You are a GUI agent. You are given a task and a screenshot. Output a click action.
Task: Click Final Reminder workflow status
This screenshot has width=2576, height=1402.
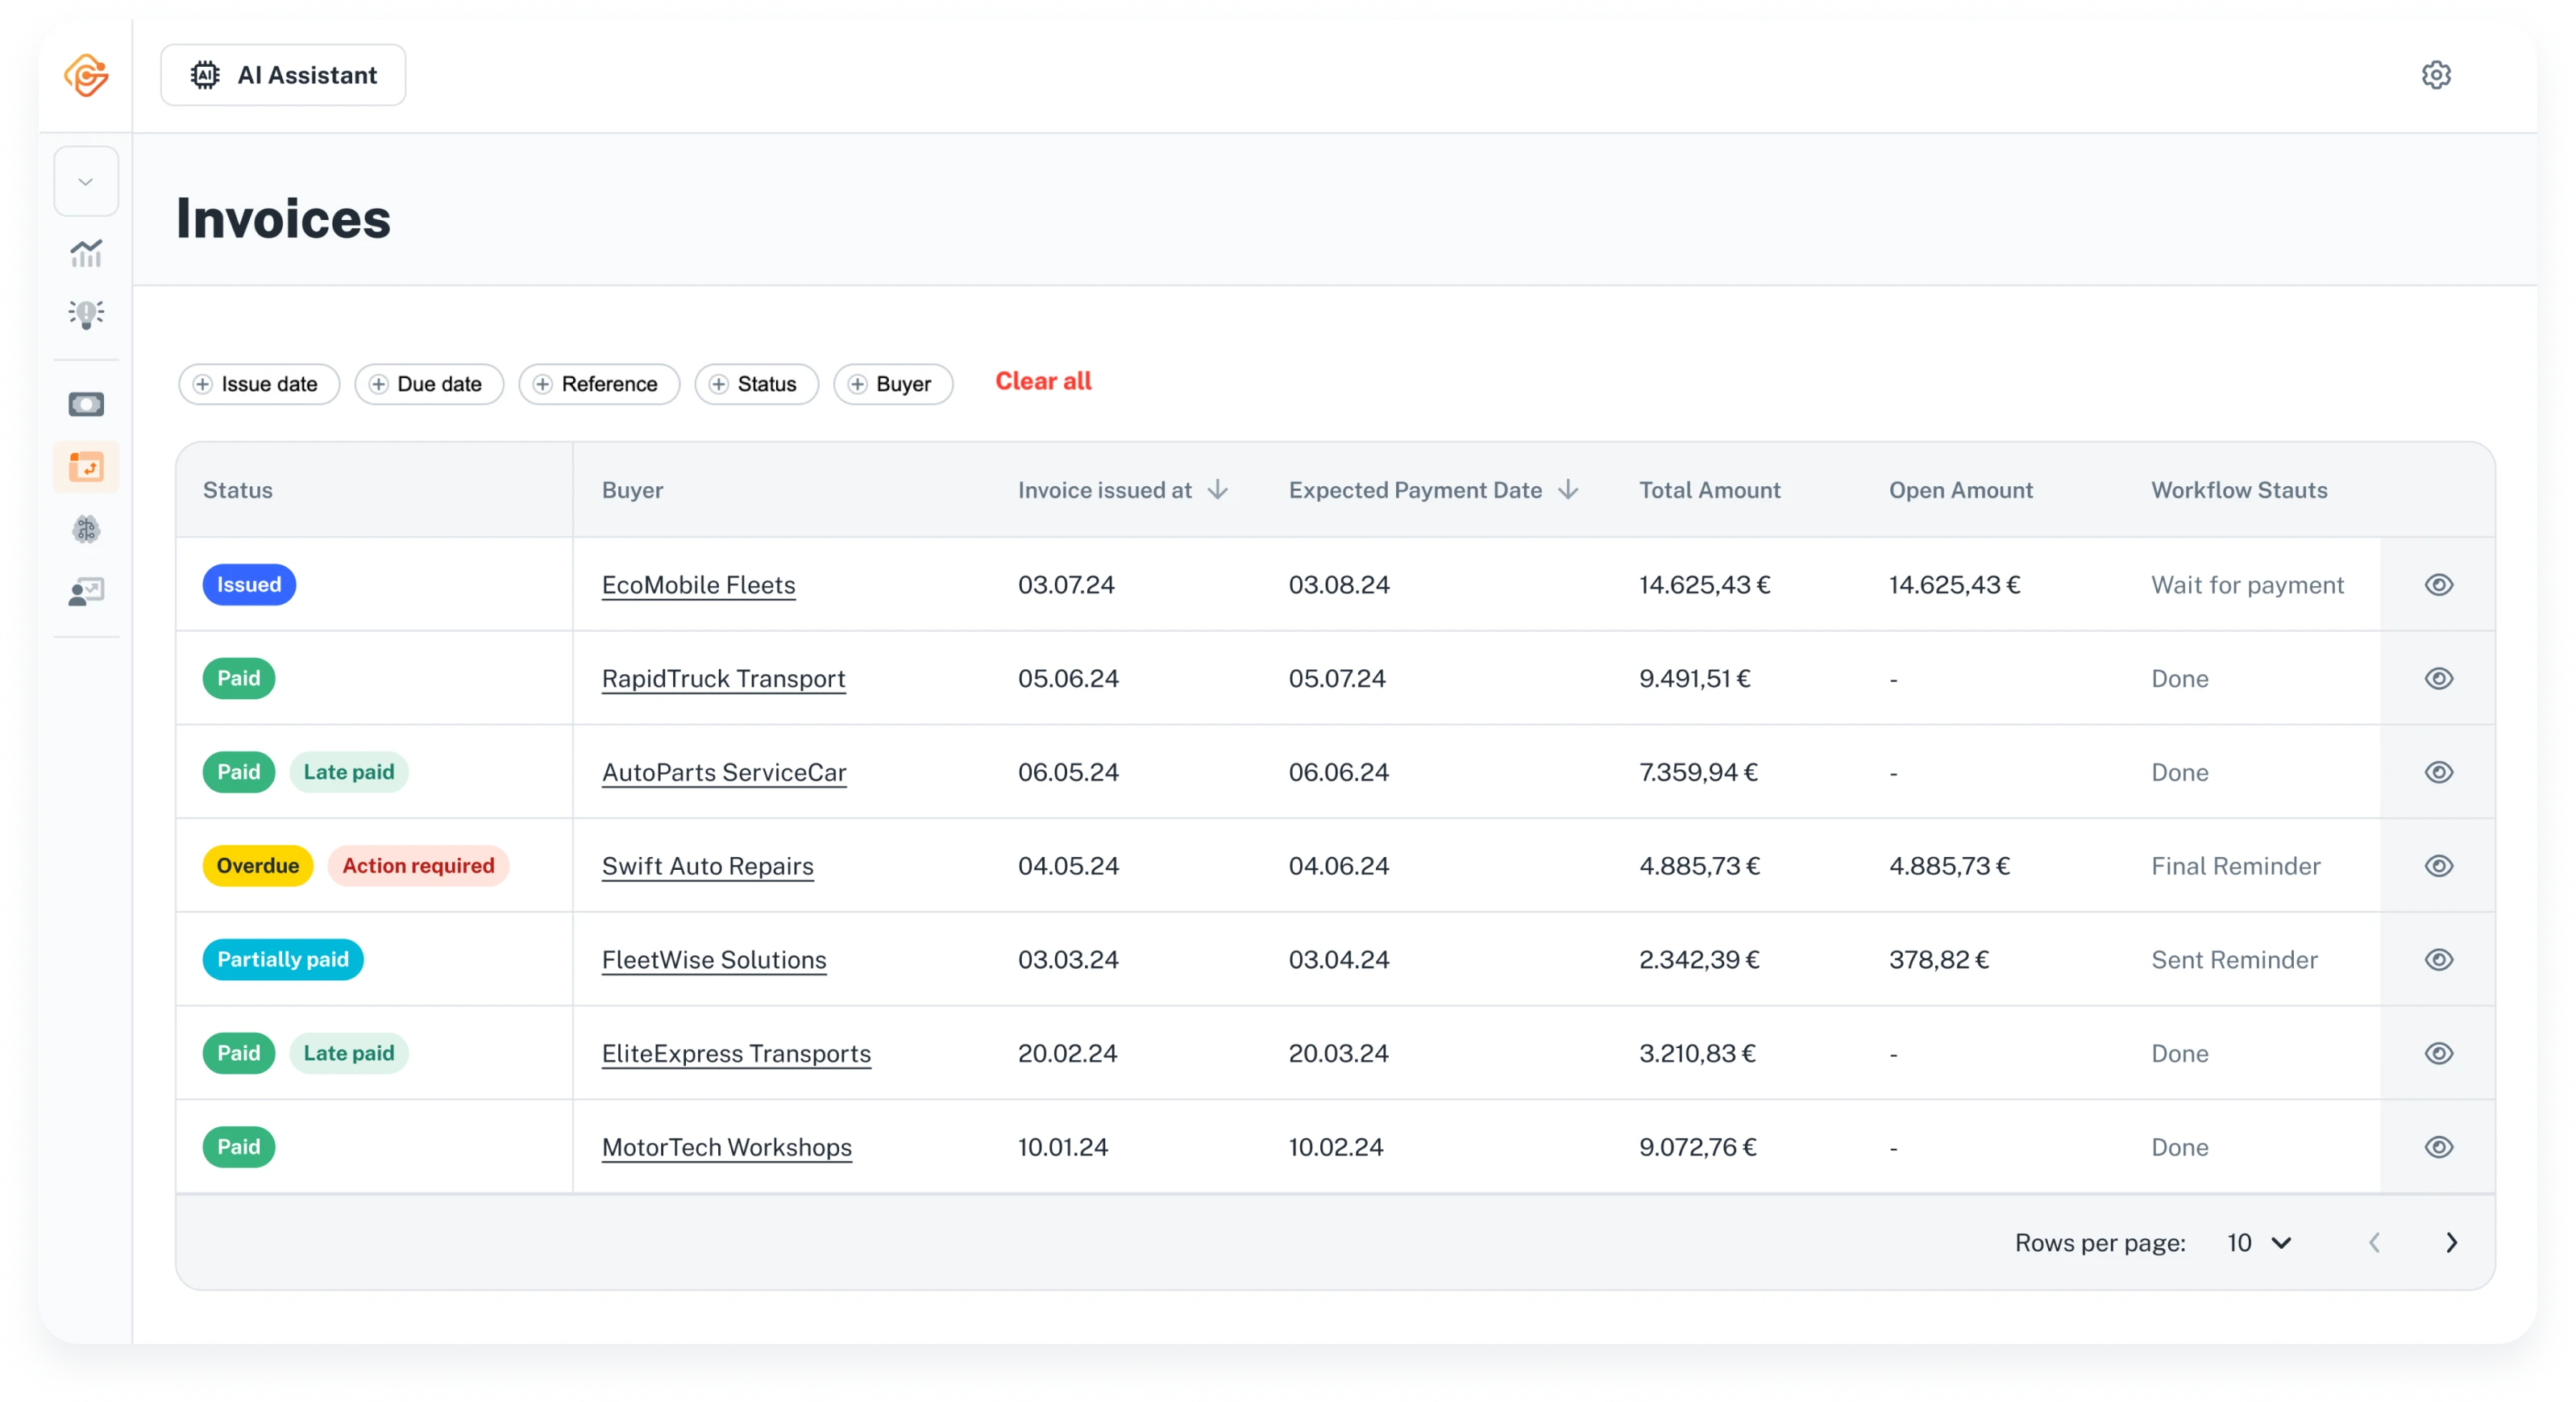tap(2235, 866)
